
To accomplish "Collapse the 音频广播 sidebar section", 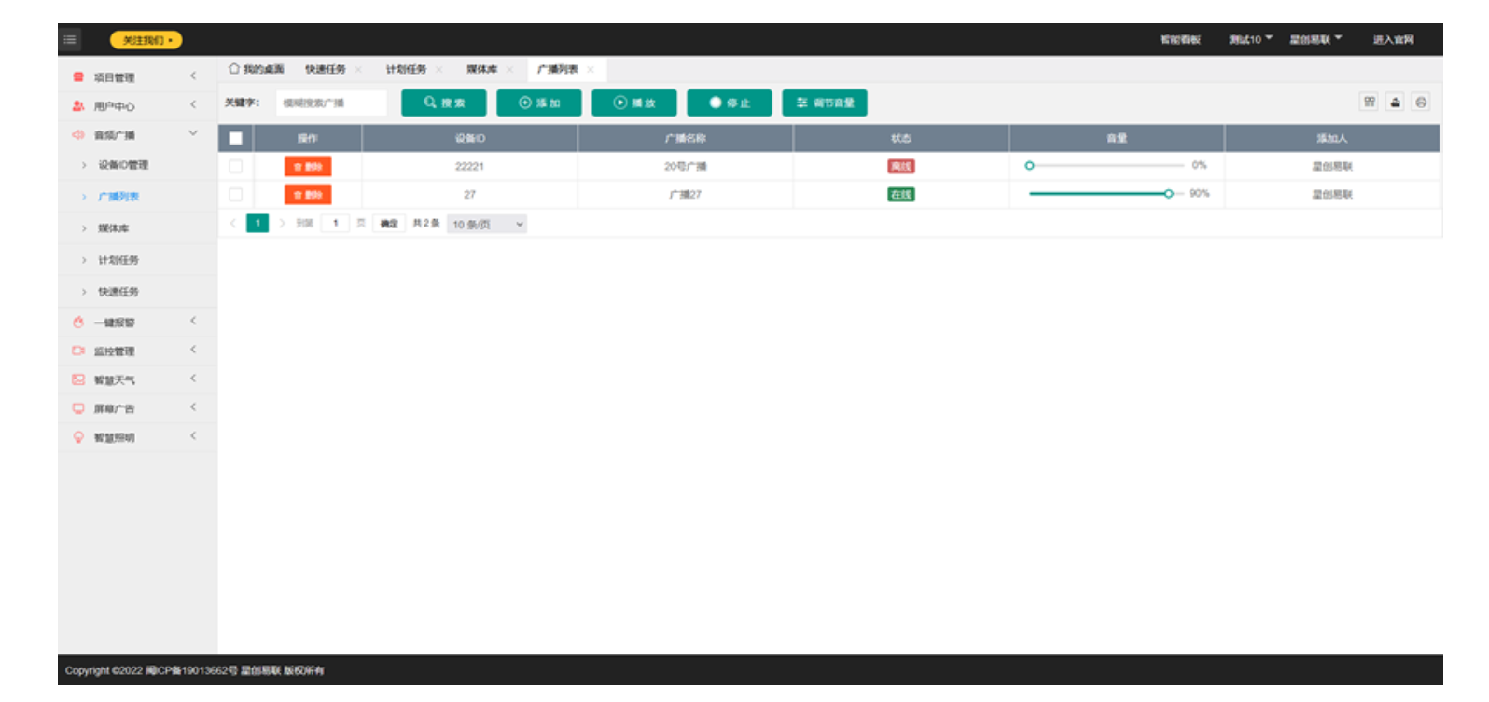I will [193, 133].
